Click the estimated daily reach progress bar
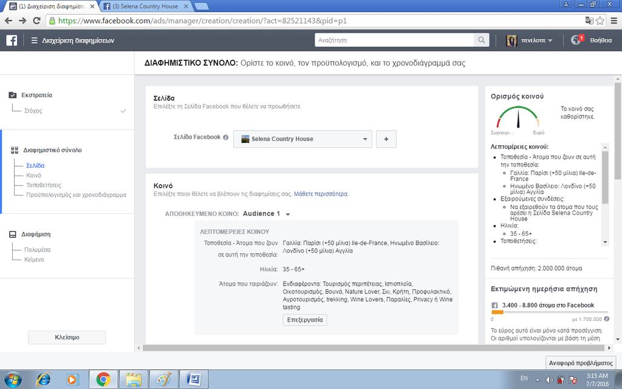The image size is (622, 389). pos(550,312)
